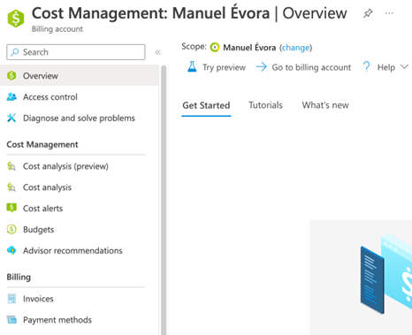
Task: Open Access control
Action: coord(80,97)
